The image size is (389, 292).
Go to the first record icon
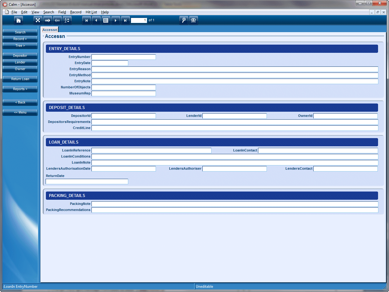pyautogui.click(x=86, y=20)
